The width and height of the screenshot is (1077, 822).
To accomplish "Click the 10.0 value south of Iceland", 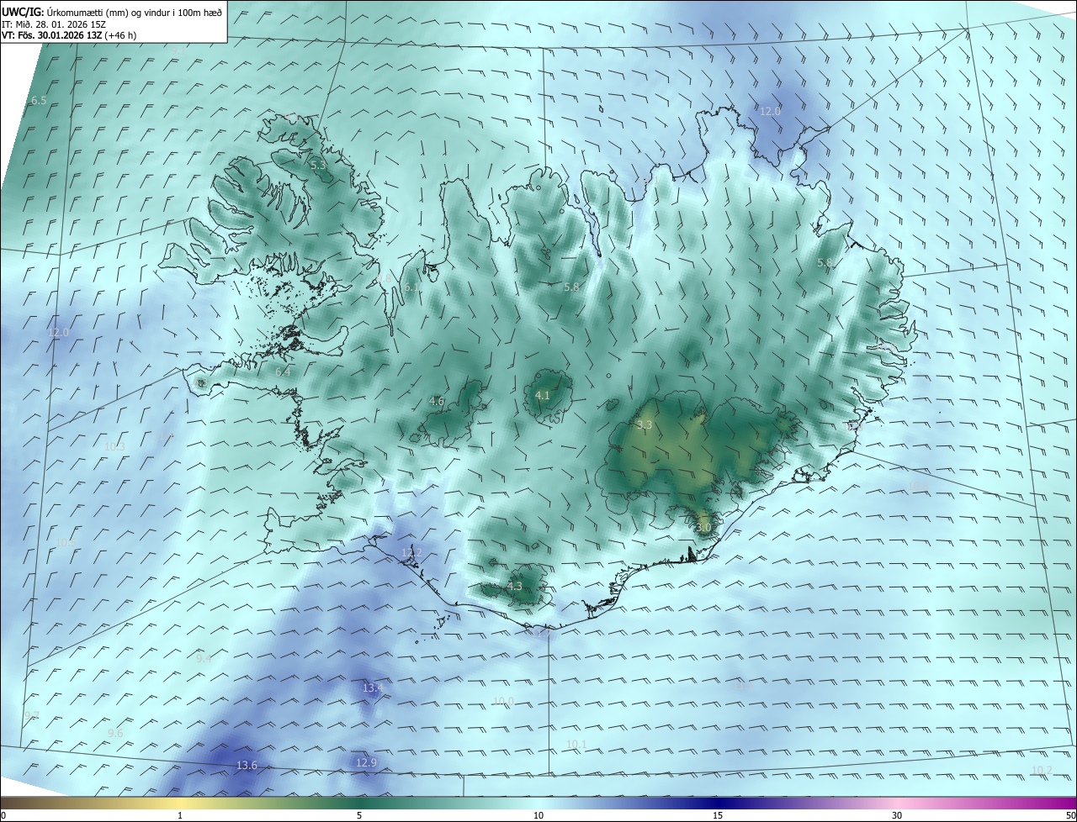I will pos(503,701).
